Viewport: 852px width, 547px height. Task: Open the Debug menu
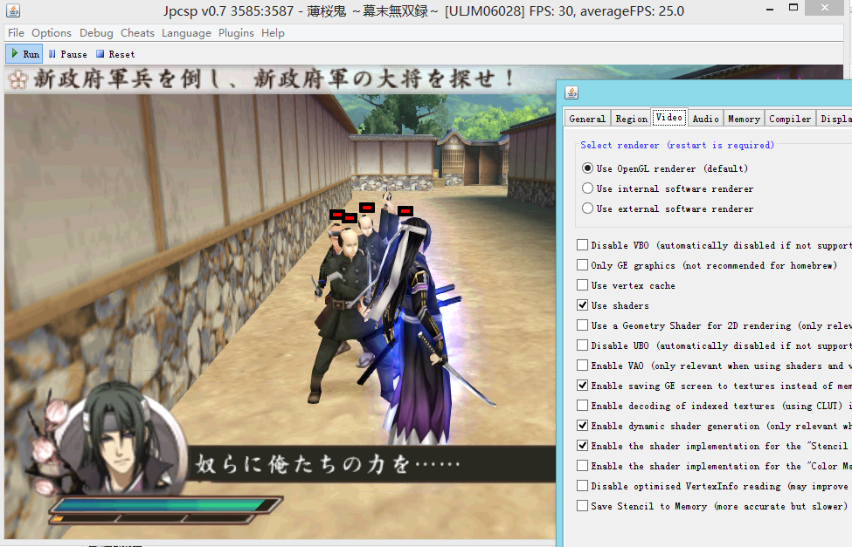[x=96, y=33]
